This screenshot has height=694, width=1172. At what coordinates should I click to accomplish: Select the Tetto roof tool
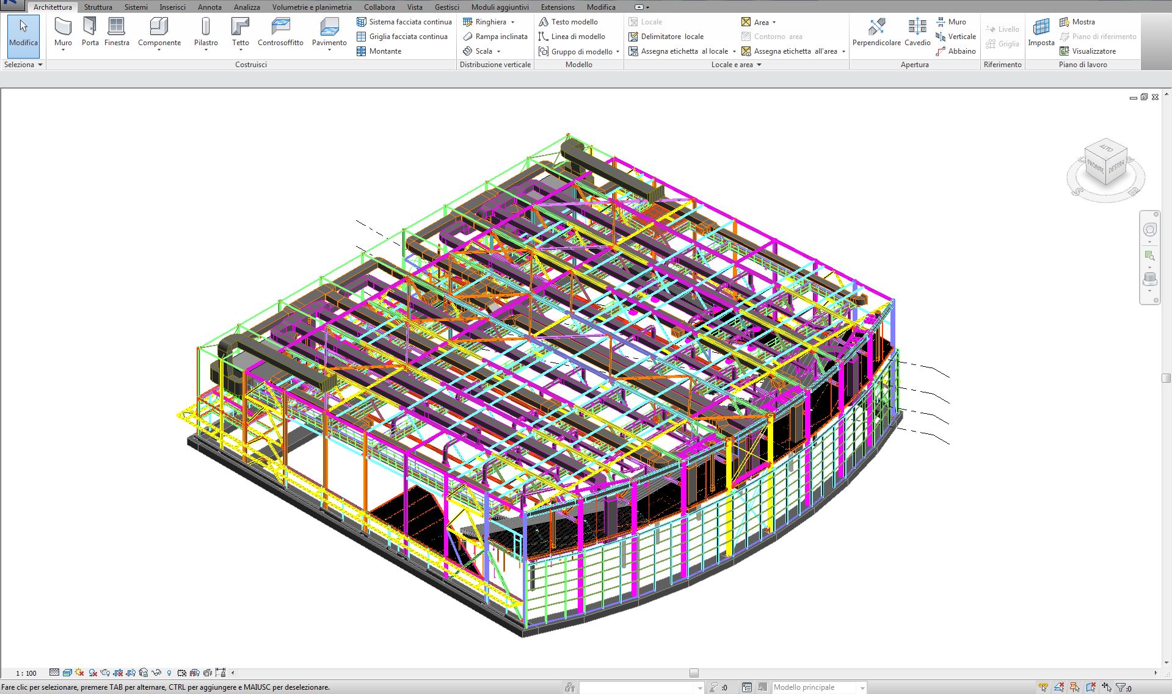241,34
